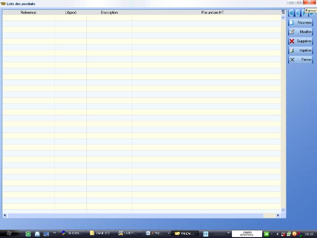
Task: Sort by Description column header
Action: (x=109, y=13)
